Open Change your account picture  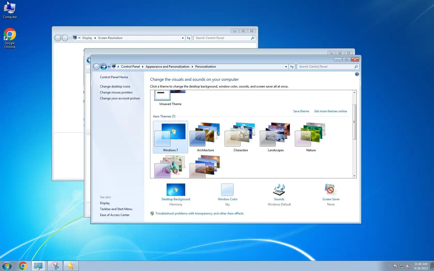pos(120,98)
